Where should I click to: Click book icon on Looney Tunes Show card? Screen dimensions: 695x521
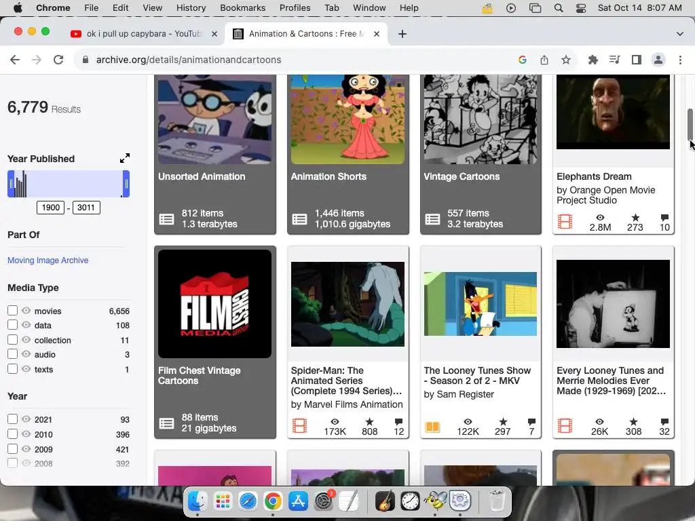432,427
